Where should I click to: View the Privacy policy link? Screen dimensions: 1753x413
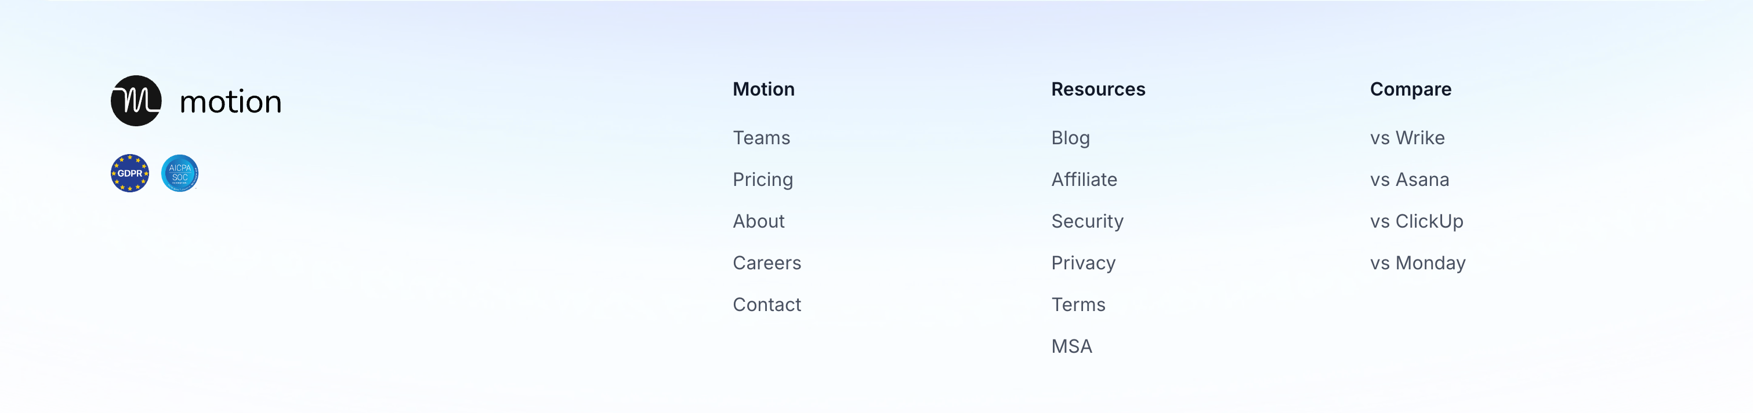pos(1082,263)
